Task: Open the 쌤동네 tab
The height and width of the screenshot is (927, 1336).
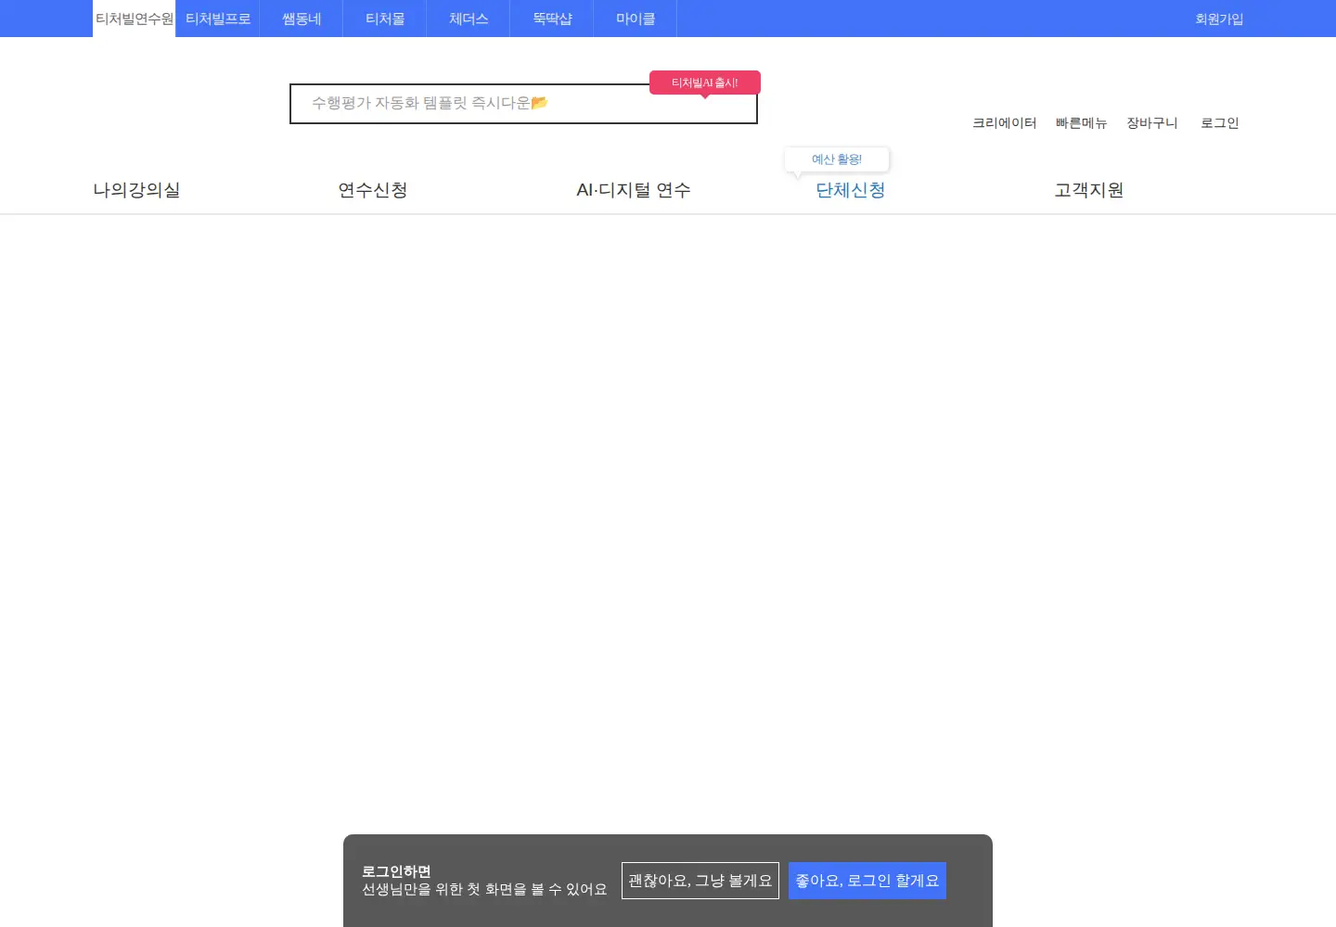Action: [x=302, y=19]
